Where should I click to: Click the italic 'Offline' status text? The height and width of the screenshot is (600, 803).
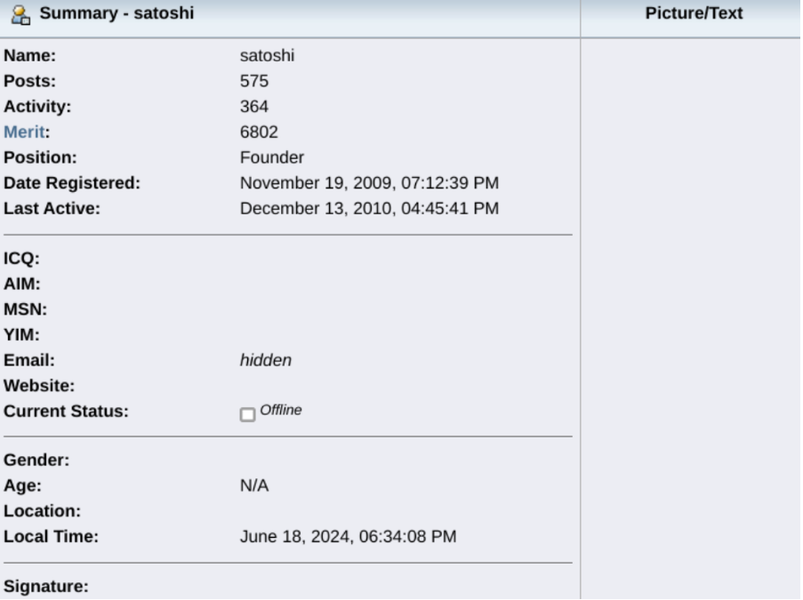(281, 411)
